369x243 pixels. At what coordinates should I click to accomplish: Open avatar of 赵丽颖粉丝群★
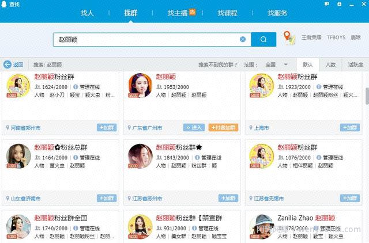click(x=140, y=156)
